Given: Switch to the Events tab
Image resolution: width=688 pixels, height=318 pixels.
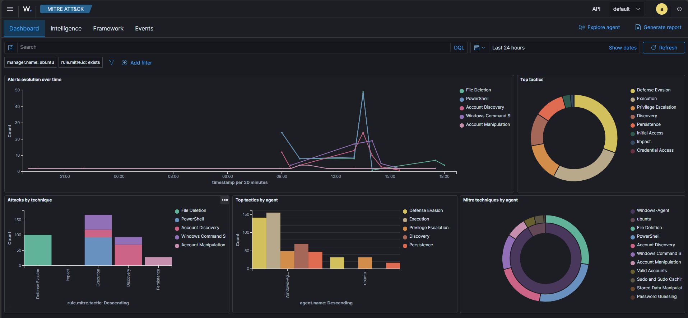Looking at the screenshot, I should tap(144, 28).
